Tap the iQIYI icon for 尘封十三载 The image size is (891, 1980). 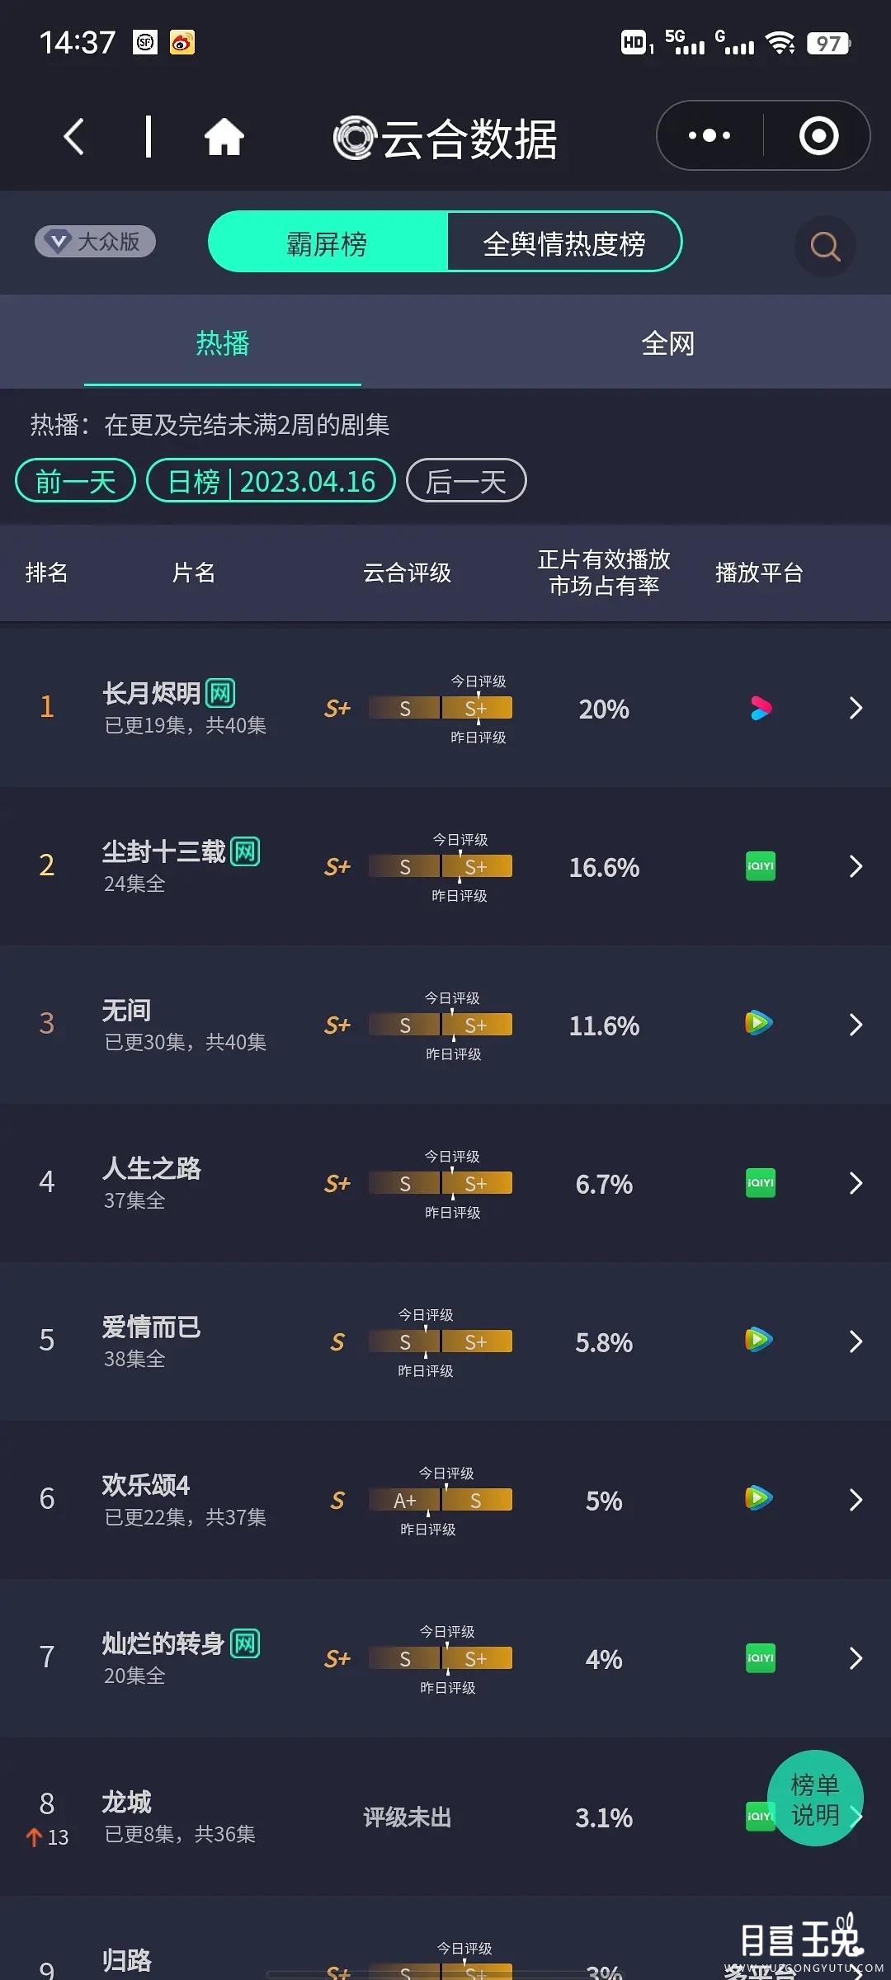760,866
